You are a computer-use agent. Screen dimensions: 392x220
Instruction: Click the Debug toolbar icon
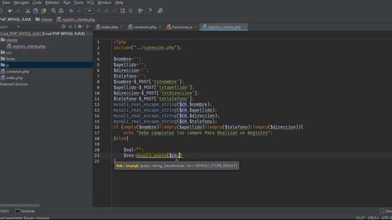click(x=107, y=11)
